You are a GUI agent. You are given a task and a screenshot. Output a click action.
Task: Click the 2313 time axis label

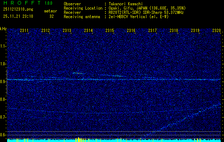coord(67,30)
